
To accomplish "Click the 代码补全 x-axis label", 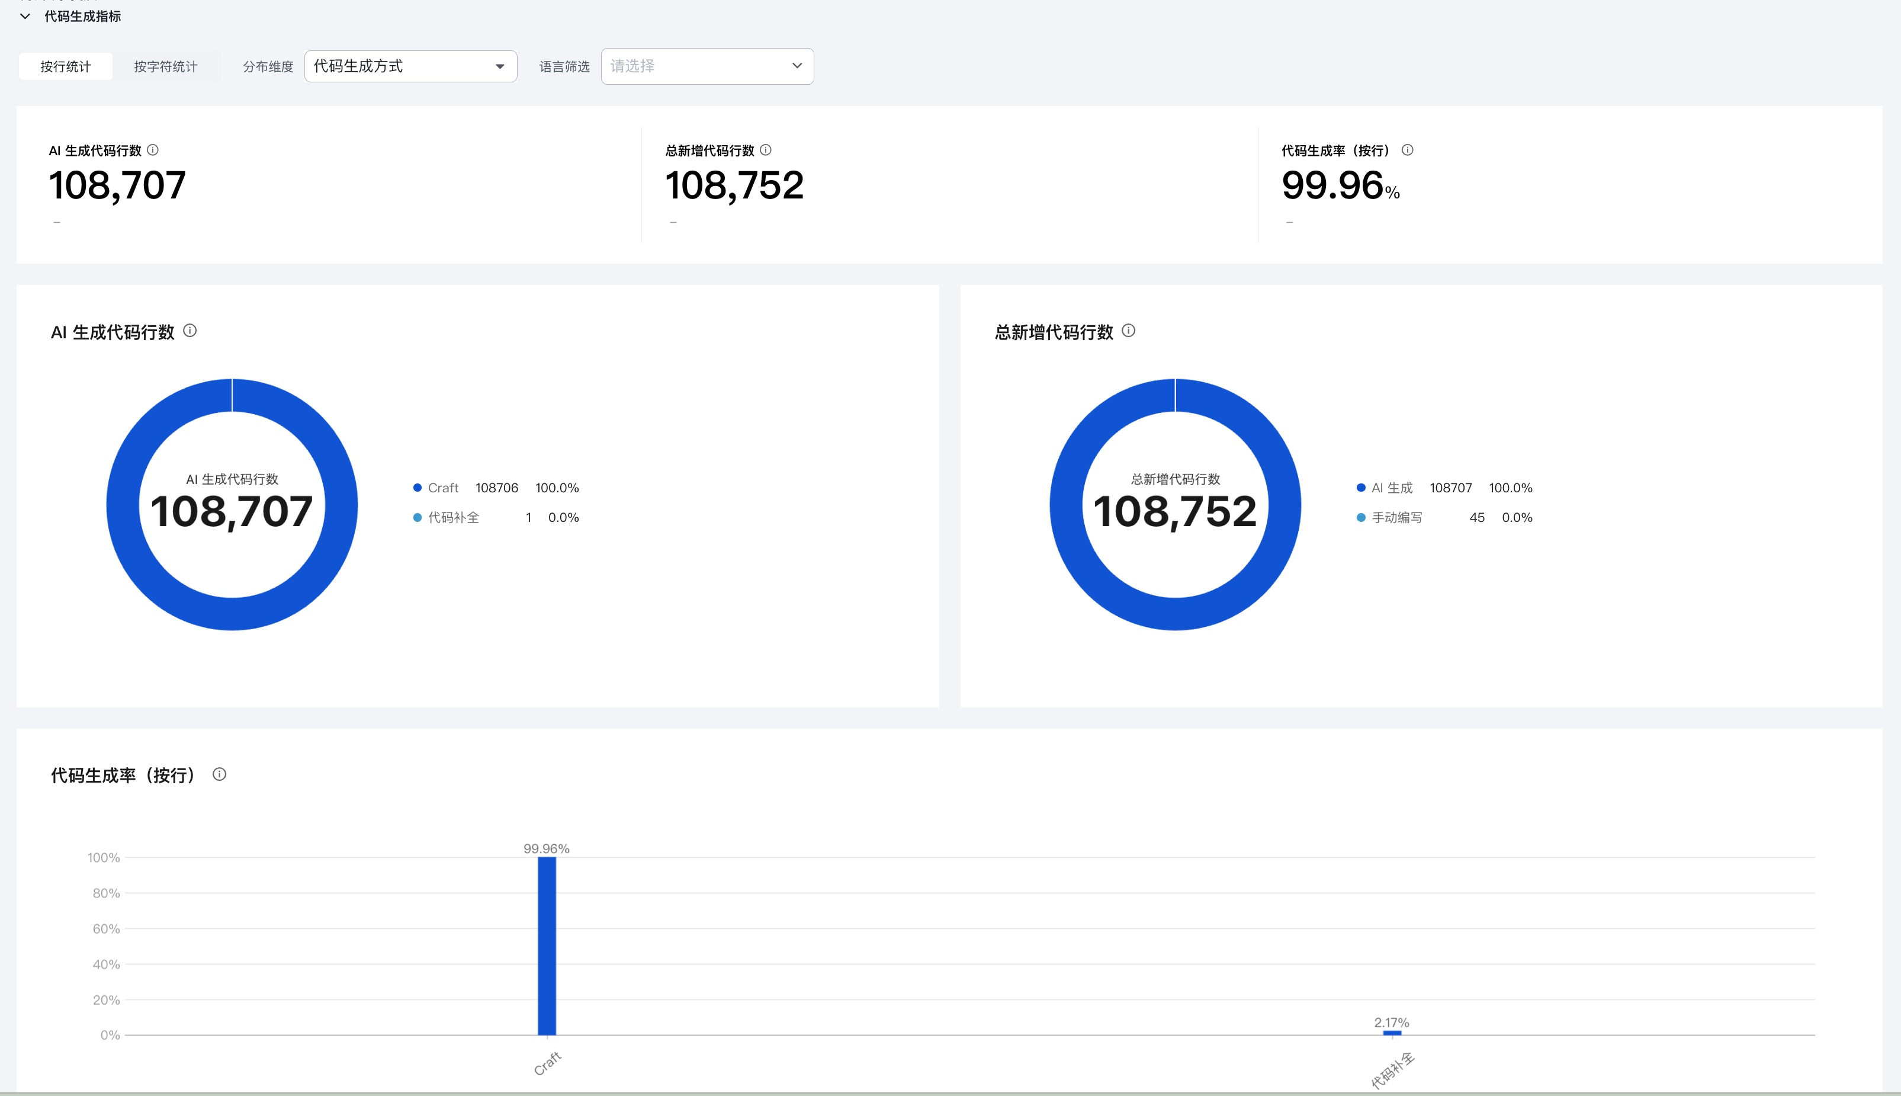I will (x=1392, y=1071).
